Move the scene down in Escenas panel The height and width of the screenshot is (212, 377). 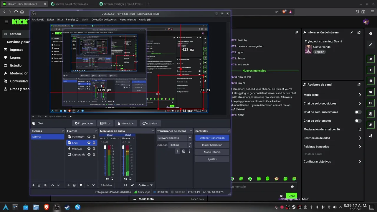pos(58,185)
